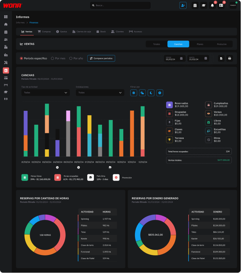This screenshot has width=241, height=273.
Task: Open the user profile avatar
Action: click(233, 6)
